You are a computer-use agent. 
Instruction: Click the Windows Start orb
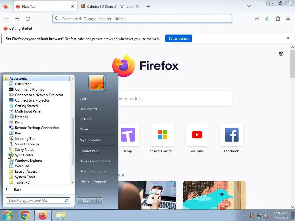pos(7,215)
